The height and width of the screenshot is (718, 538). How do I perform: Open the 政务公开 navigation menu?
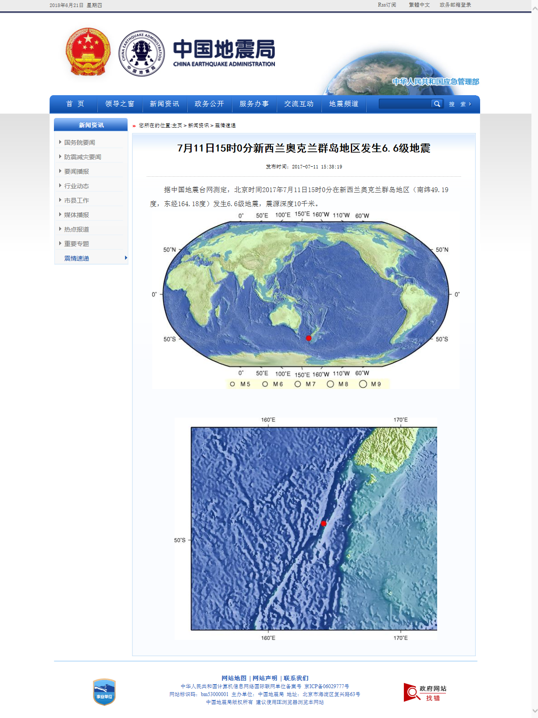tap(209, 104)
